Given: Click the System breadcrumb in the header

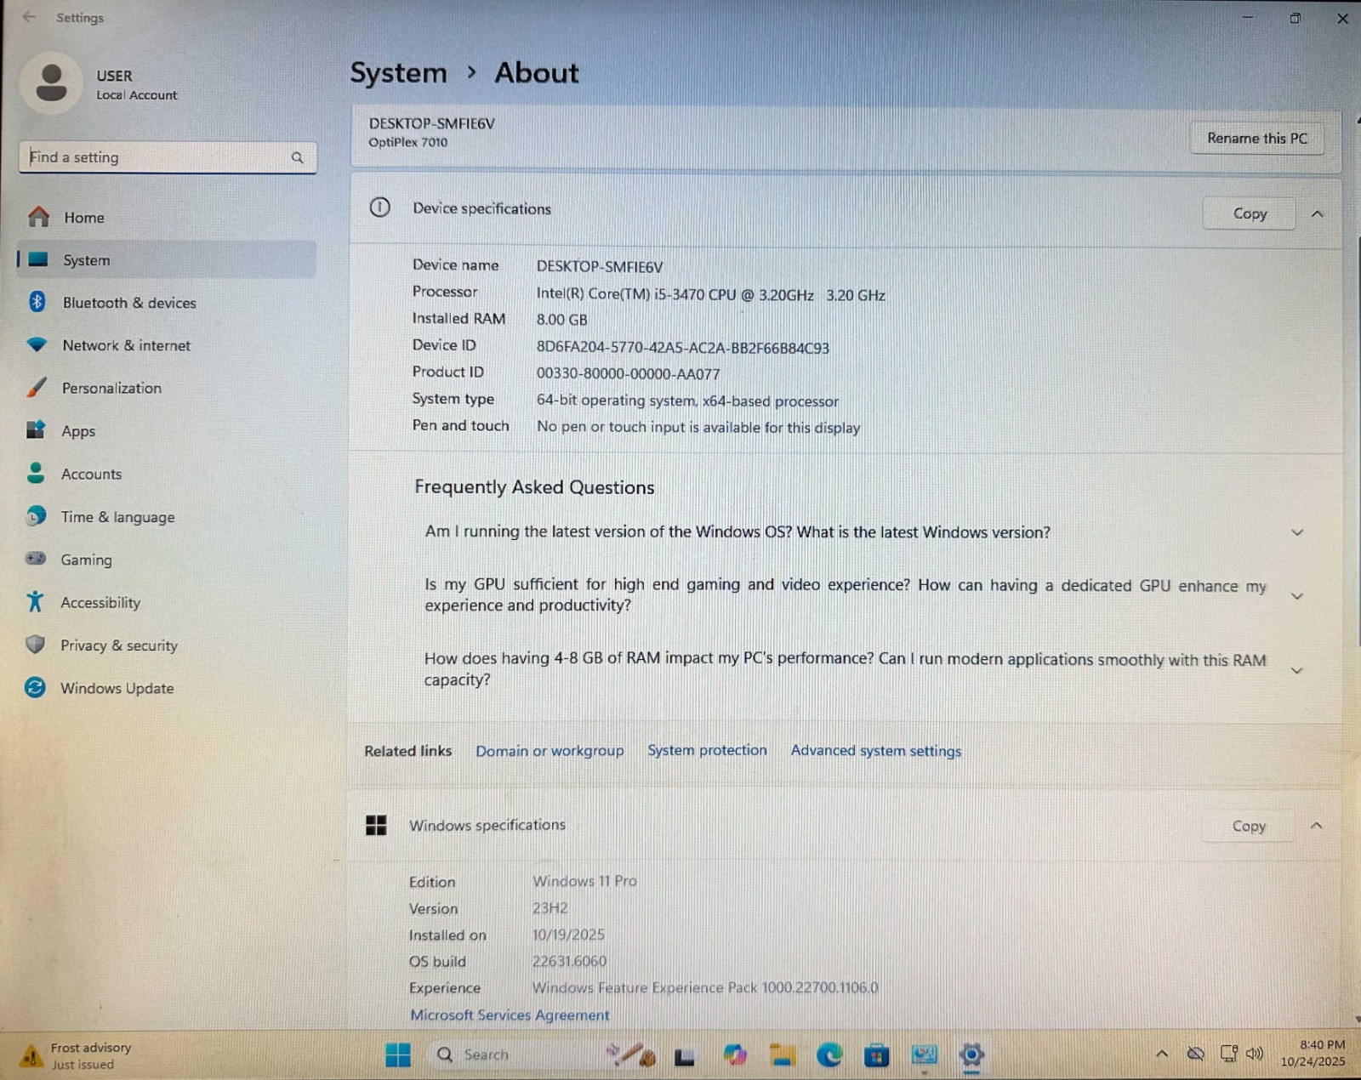Looking at the screenshot, I should click(398, 73).
